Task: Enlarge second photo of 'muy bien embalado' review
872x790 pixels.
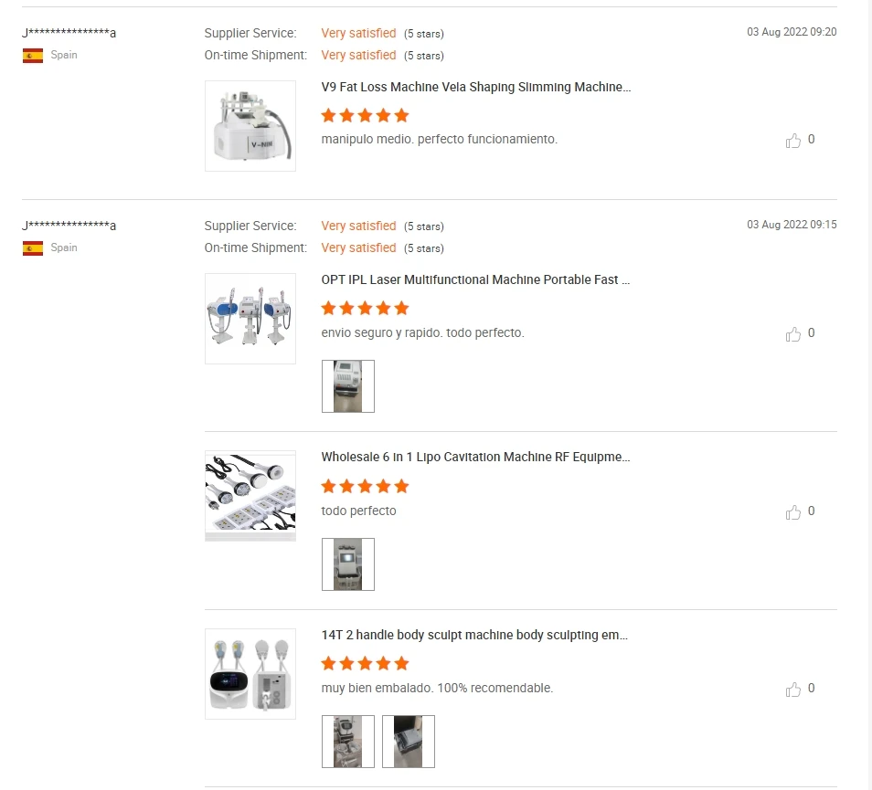Action: click(x=409, y=742)
